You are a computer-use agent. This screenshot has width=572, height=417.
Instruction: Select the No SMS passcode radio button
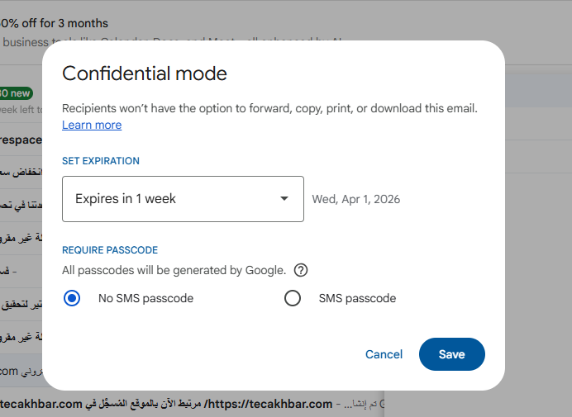(72, 298)
